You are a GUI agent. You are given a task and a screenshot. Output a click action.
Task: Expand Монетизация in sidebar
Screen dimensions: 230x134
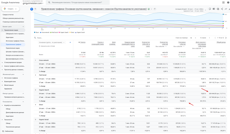click(2, 85)
